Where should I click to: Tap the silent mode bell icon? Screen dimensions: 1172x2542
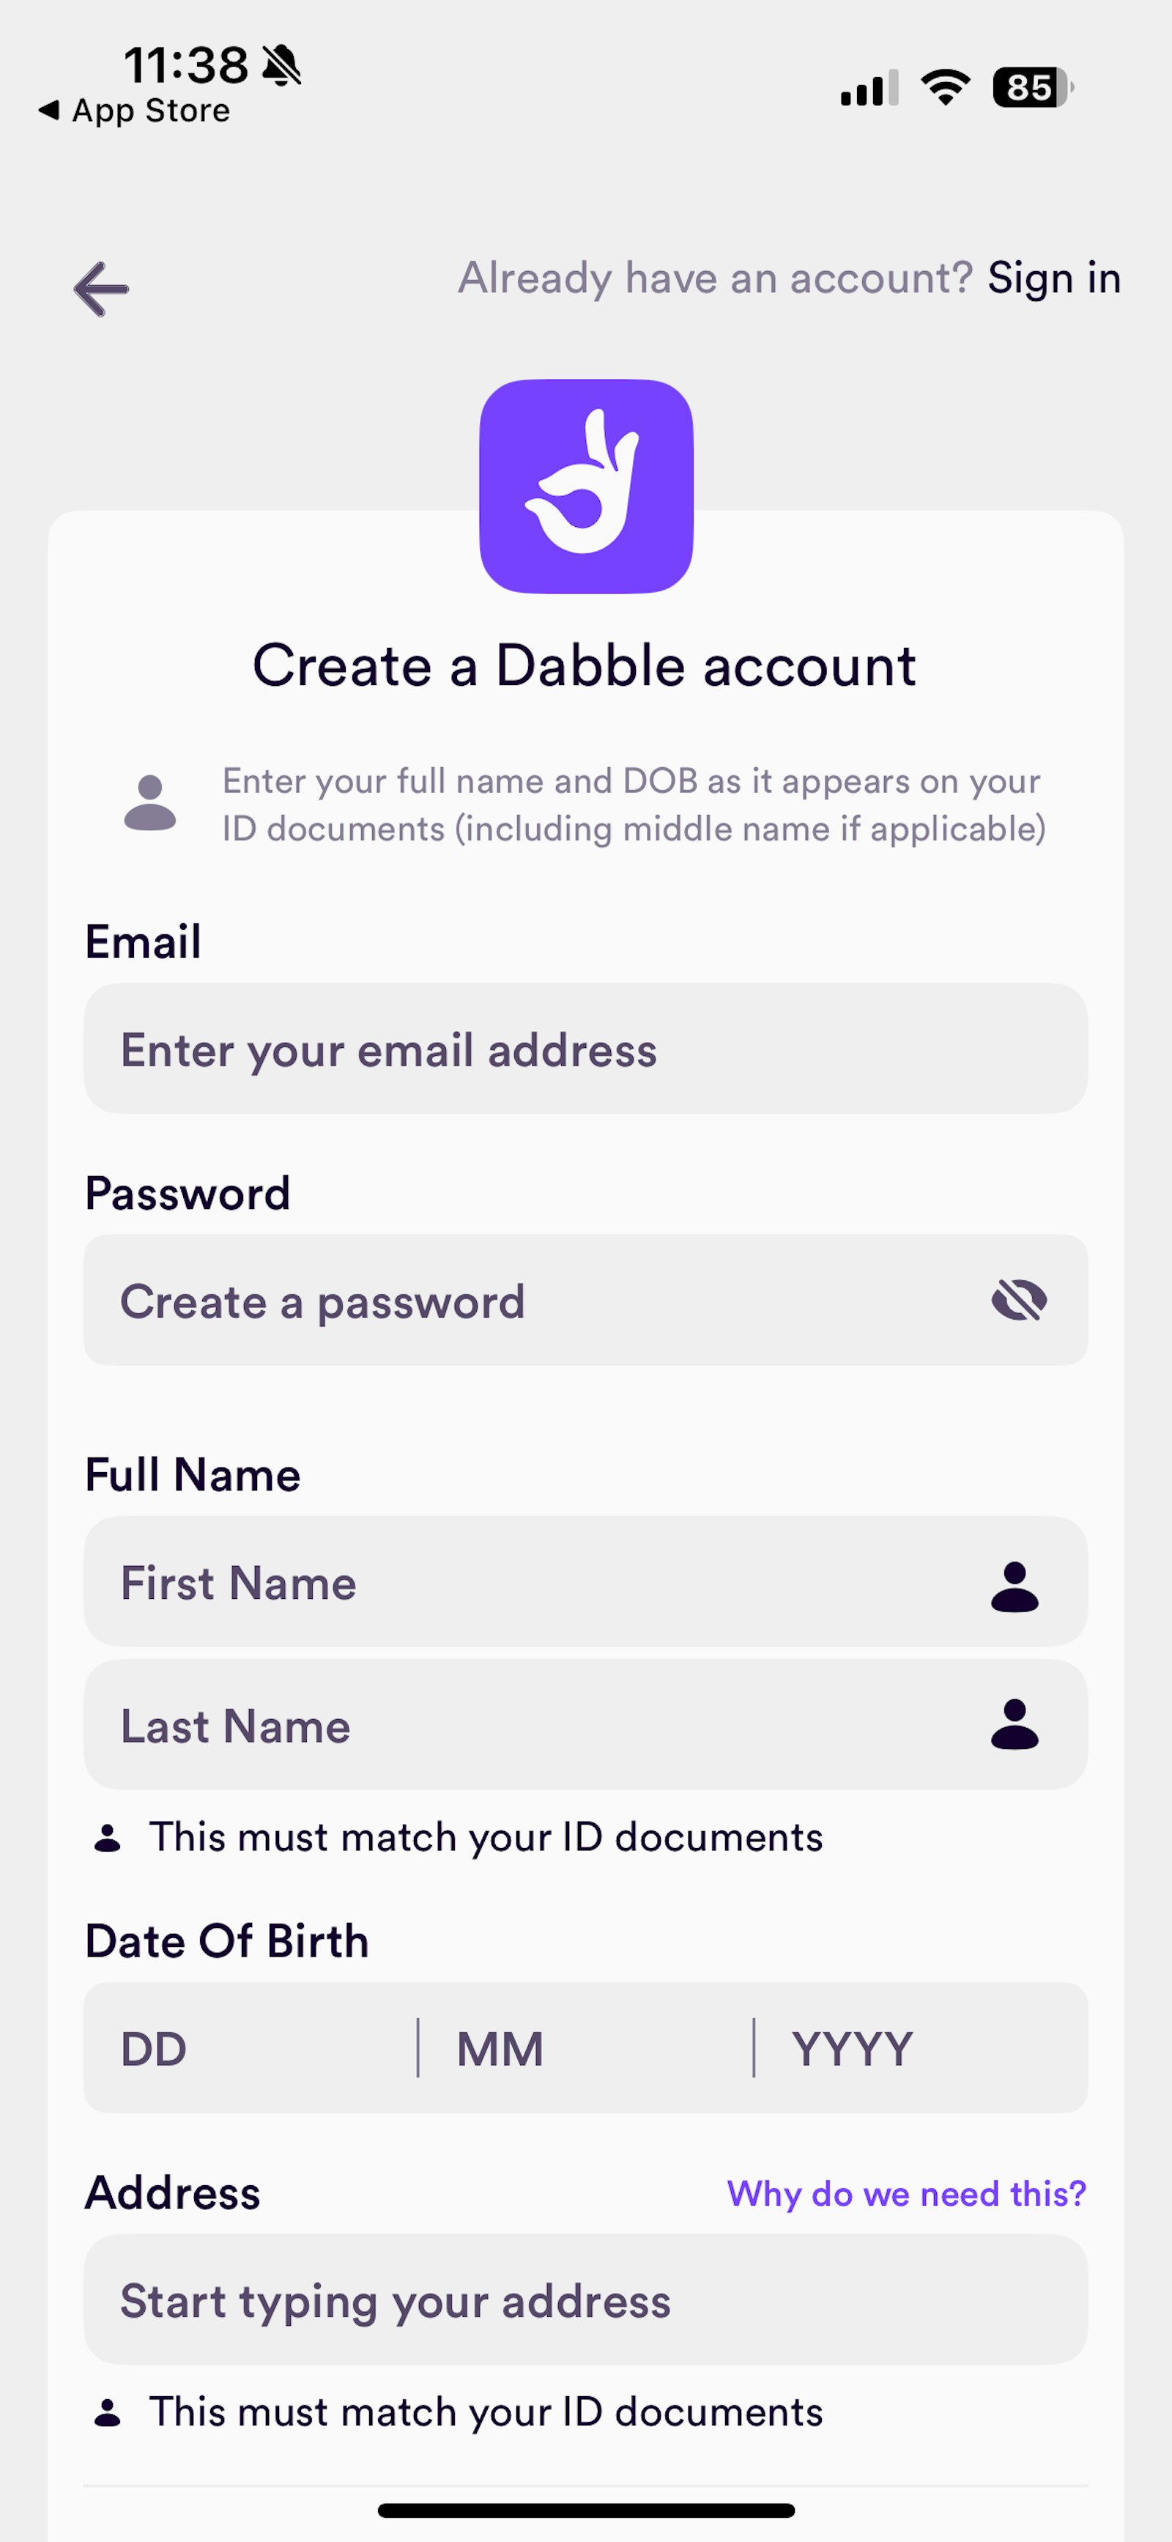(282, 66)
